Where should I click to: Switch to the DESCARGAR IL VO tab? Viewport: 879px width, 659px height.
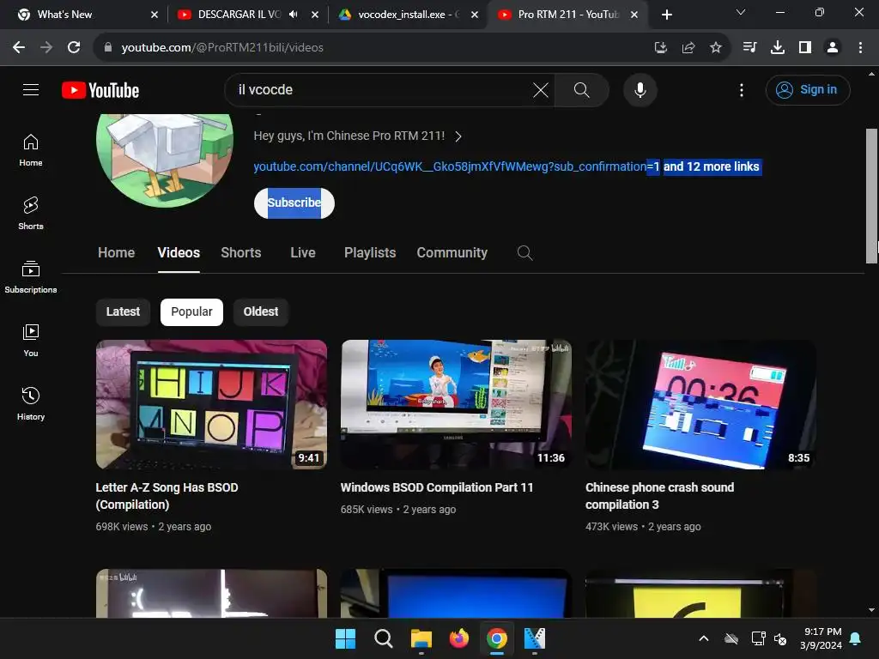[x=247, y=15]
